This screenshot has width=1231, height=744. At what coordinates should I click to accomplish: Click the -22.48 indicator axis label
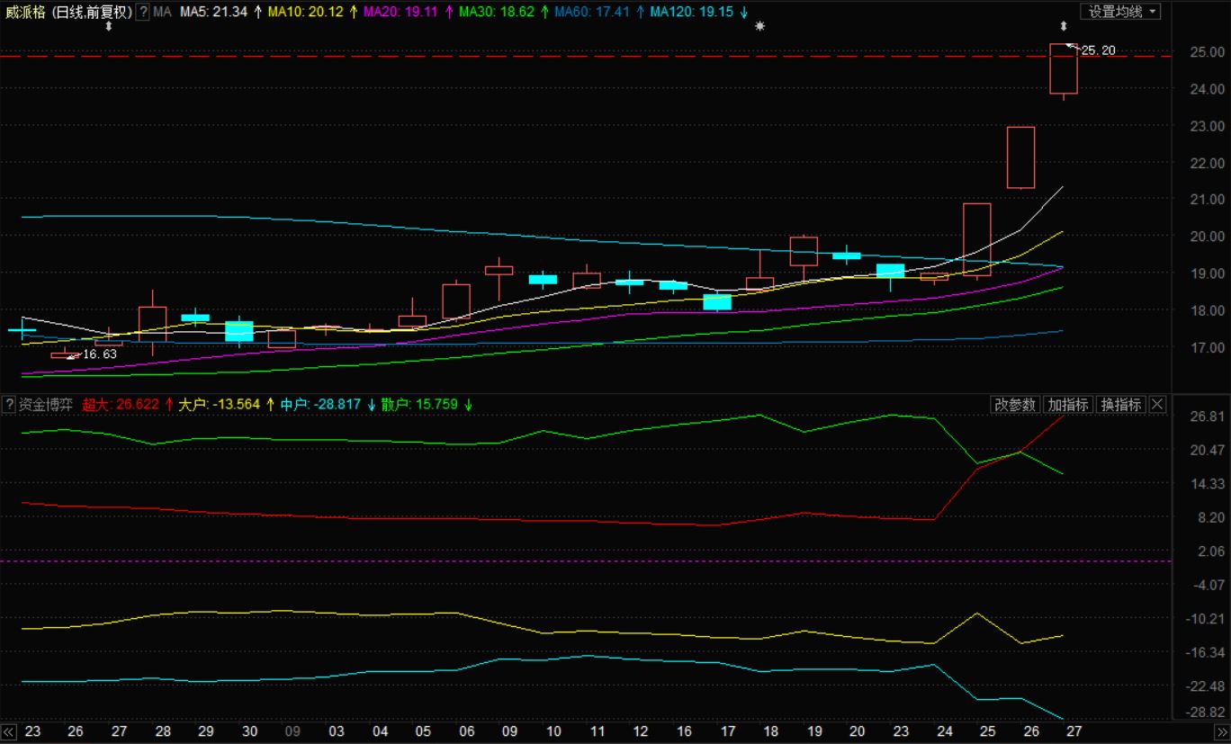(1205, 686)
